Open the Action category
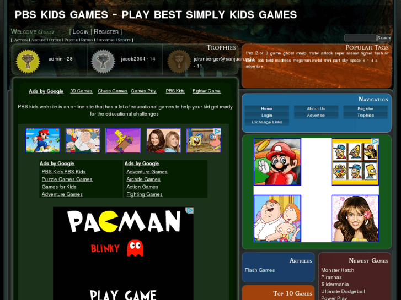Image resolution: width=401 pixels, height=300 pixels. (21, 40)
